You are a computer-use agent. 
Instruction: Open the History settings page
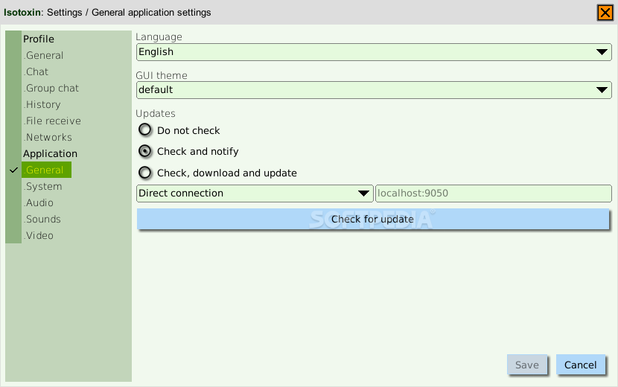(42, 105)
